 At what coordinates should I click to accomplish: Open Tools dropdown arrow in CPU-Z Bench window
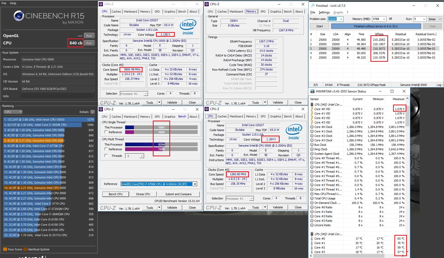tap(159, 208)
